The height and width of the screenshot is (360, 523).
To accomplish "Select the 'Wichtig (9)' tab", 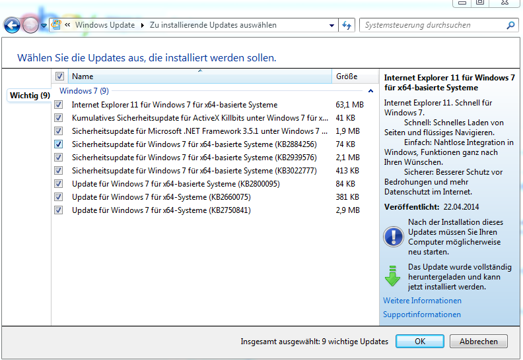I will (30, 96).
